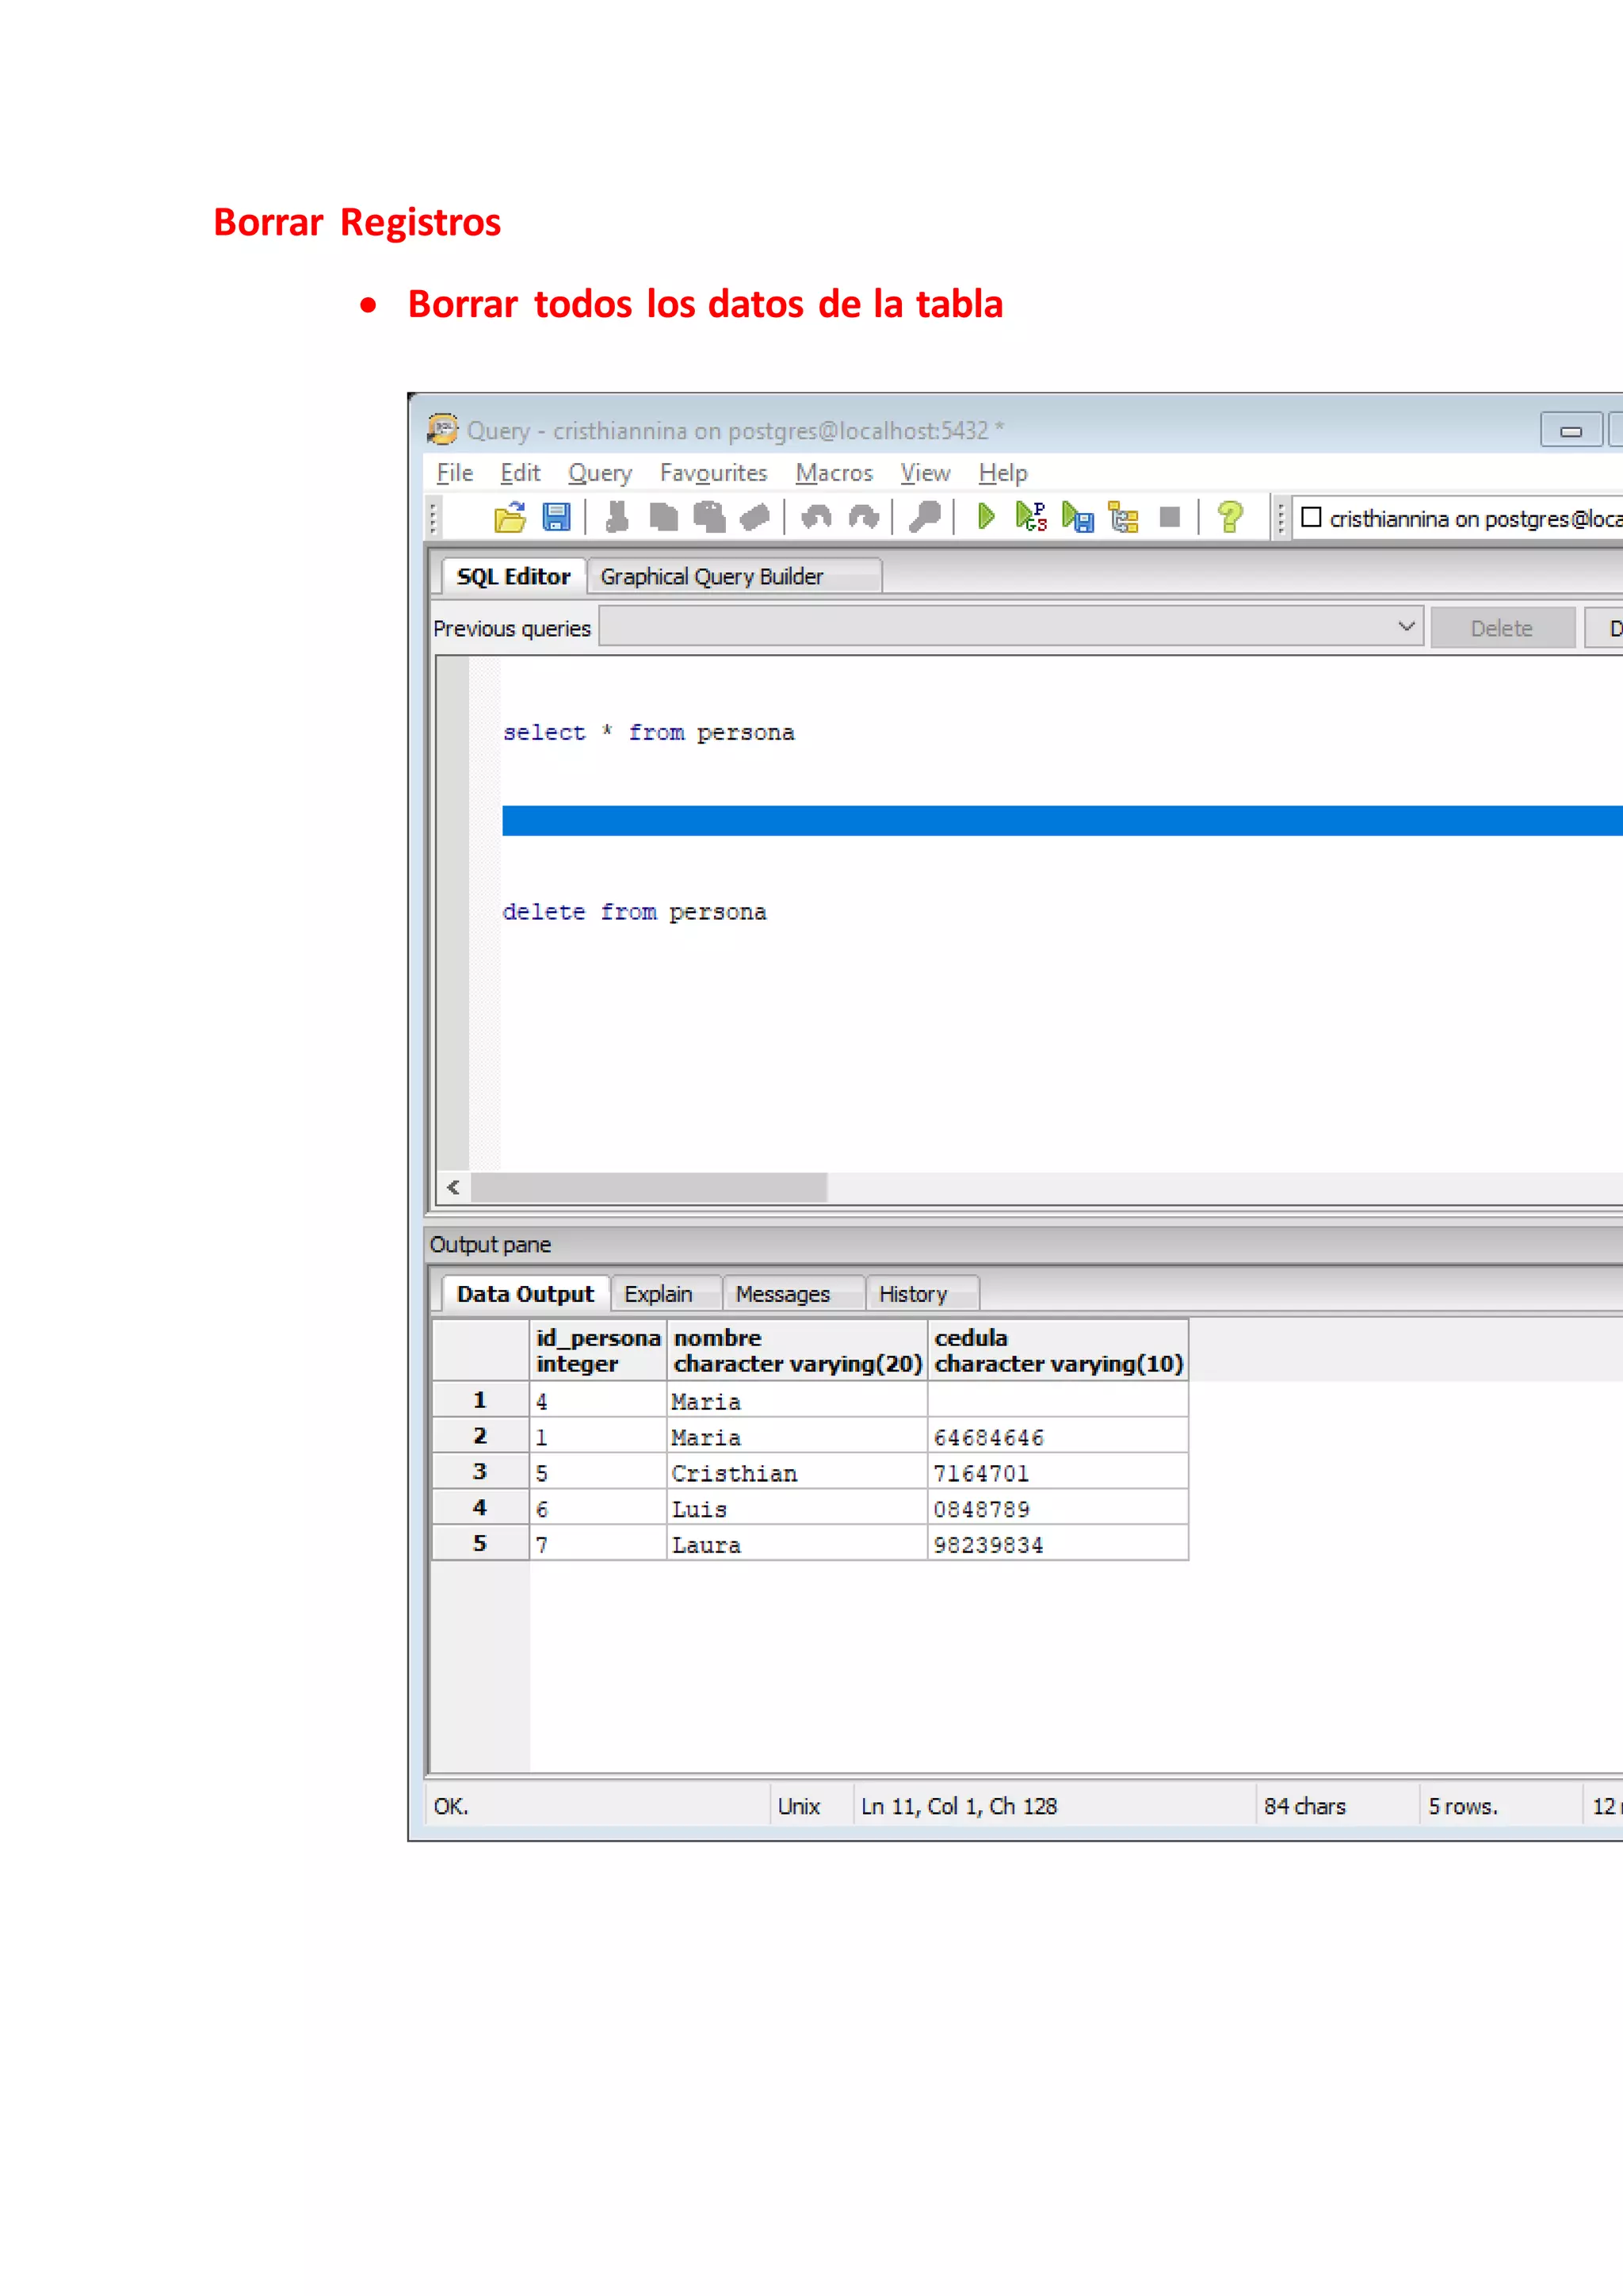This screenshot has width=1623, height=2296.
Task: Select row header 2 in results
Action: [481, 1436]
